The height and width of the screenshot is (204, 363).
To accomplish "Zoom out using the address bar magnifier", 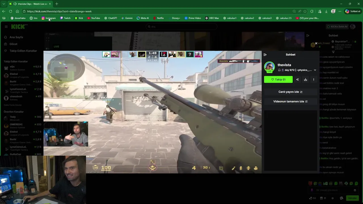I will pyautogui.click(x=294, y=11).
